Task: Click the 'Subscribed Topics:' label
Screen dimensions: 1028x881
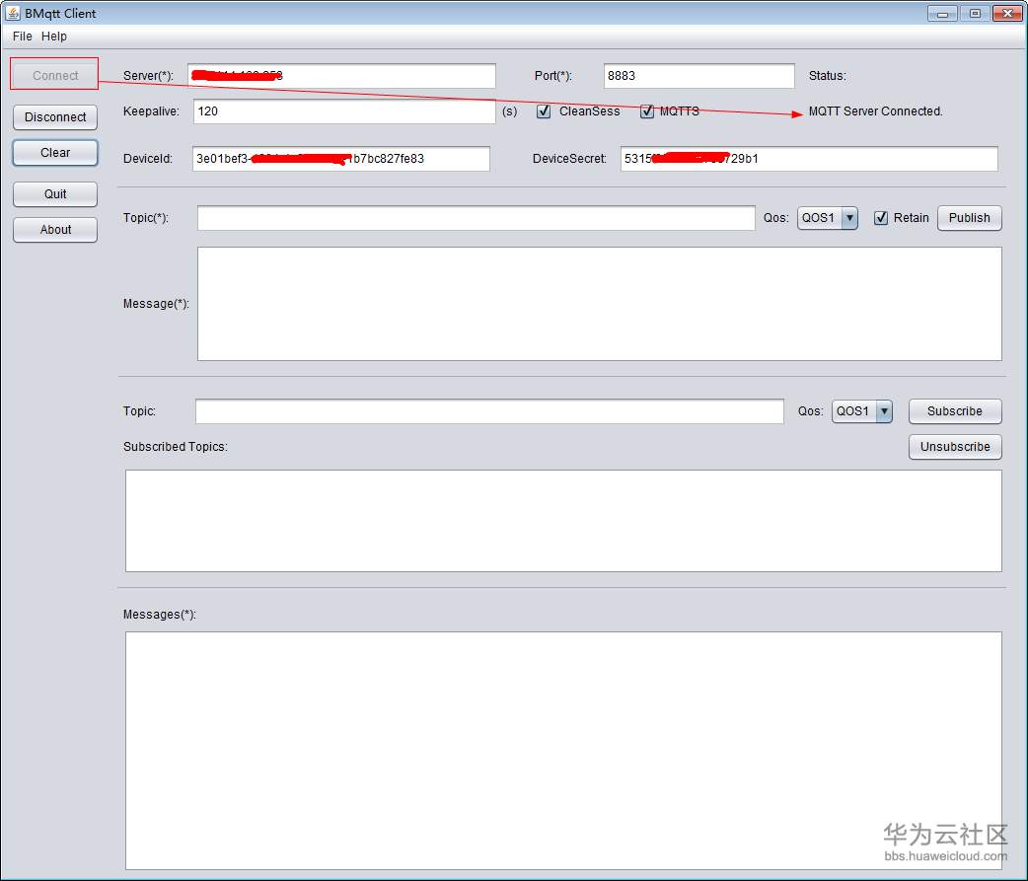Action: coord(175,446)
